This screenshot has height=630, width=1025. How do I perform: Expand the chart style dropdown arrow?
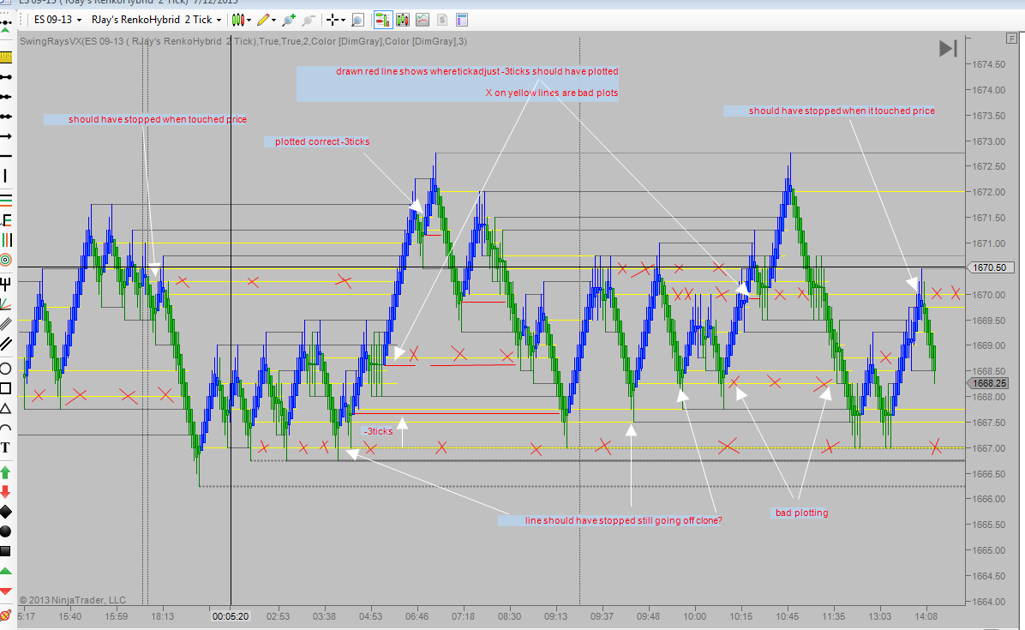[x=249, y=21]
